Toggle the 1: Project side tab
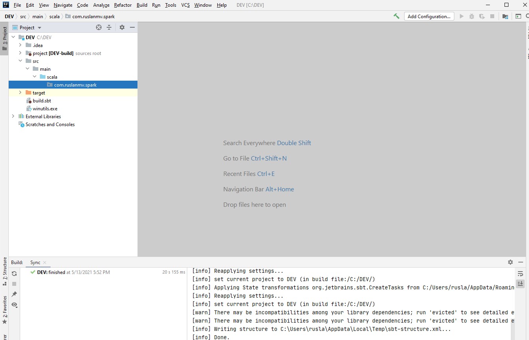The image size is (529, 340). click(x=4, y=38)
